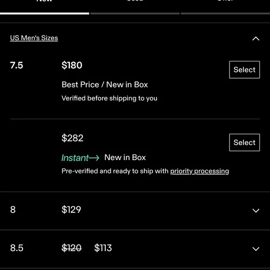Collapse the 7.5 size section chevron
Screen dimensions: 270x270
coord(256,38)
